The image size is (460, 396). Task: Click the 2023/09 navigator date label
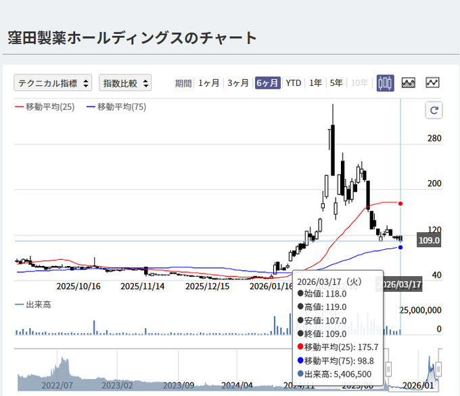[179, 385]
